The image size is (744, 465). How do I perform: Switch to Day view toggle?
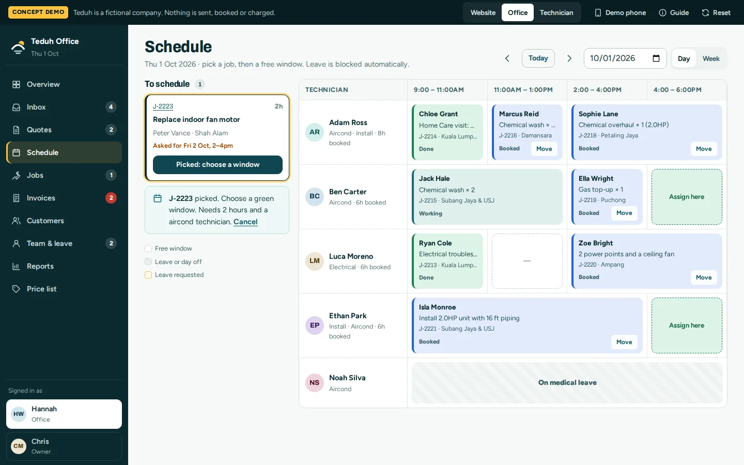point(684,58)
